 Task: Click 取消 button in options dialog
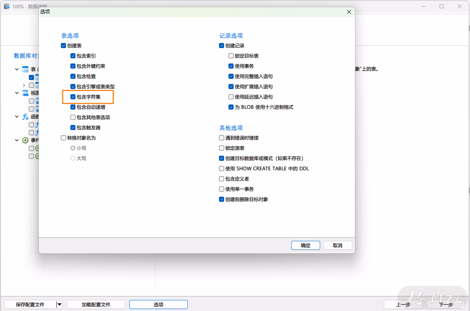[x=338, y=246]
